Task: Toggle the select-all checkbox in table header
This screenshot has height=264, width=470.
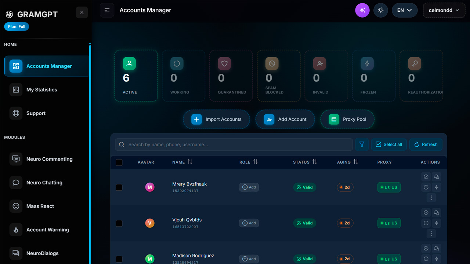Action: tap(119, 162)
